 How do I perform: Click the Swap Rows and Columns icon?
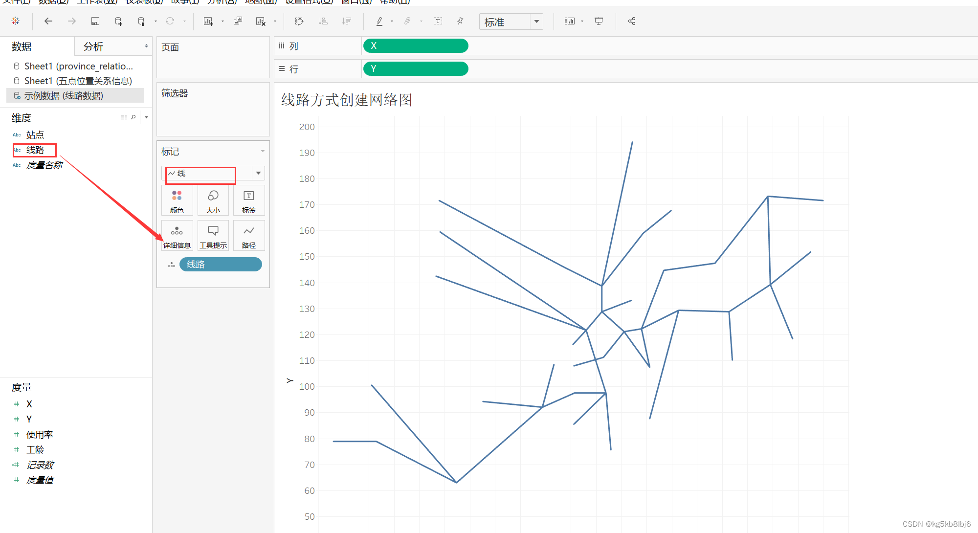click(299, 21)
